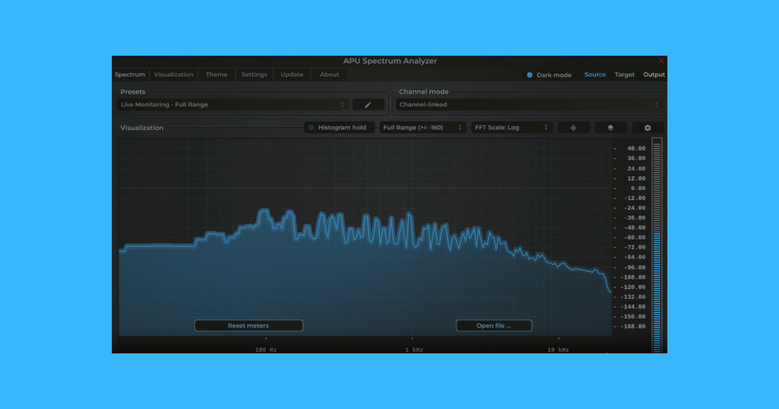Switch to the Visualization tab
The height and width of the screenshot is (409, 779).
(x=173, y=75)
